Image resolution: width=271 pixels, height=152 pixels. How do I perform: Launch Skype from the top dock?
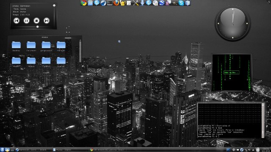coord(181,3)
